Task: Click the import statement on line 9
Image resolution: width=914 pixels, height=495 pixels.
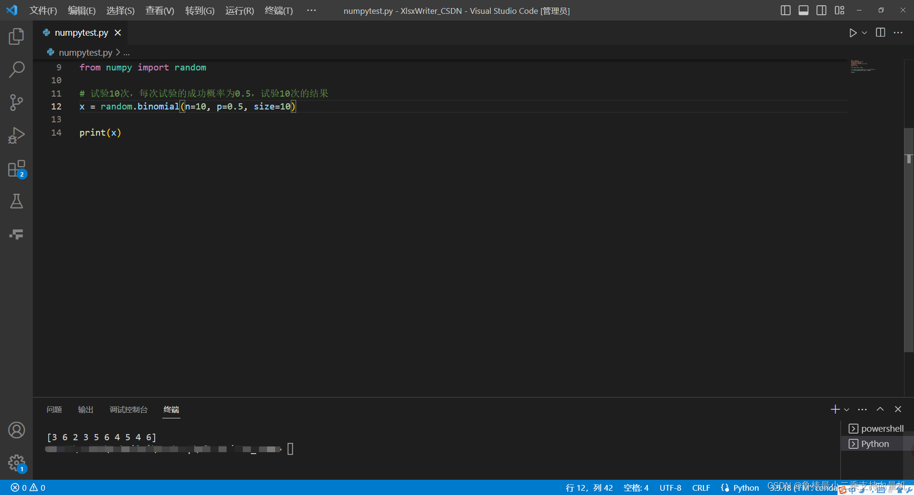Action: point(143,68)
